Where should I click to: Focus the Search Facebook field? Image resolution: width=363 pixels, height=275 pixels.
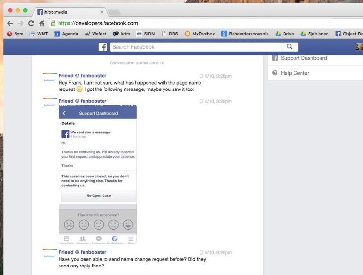[x=196, y=47]
